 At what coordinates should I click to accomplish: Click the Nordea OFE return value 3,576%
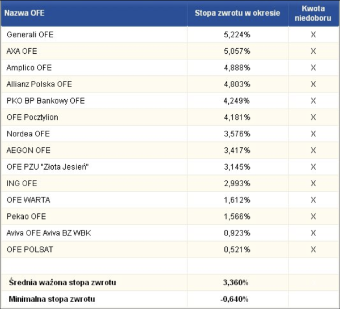(237, 134)
